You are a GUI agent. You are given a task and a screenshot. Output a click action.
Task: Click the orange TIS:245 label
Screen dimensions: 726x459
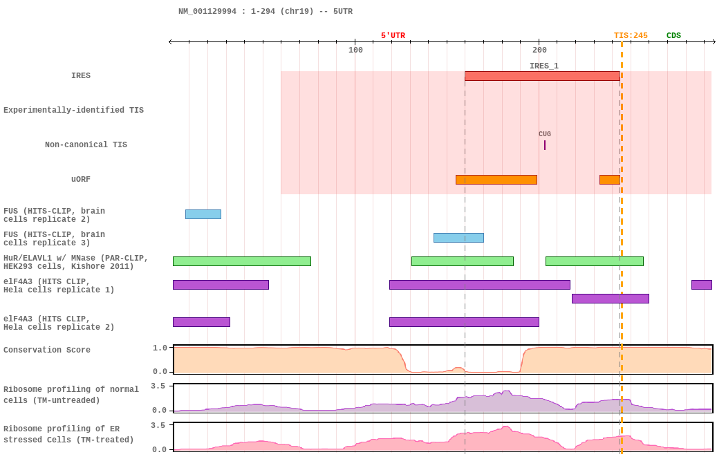point(631,36)
